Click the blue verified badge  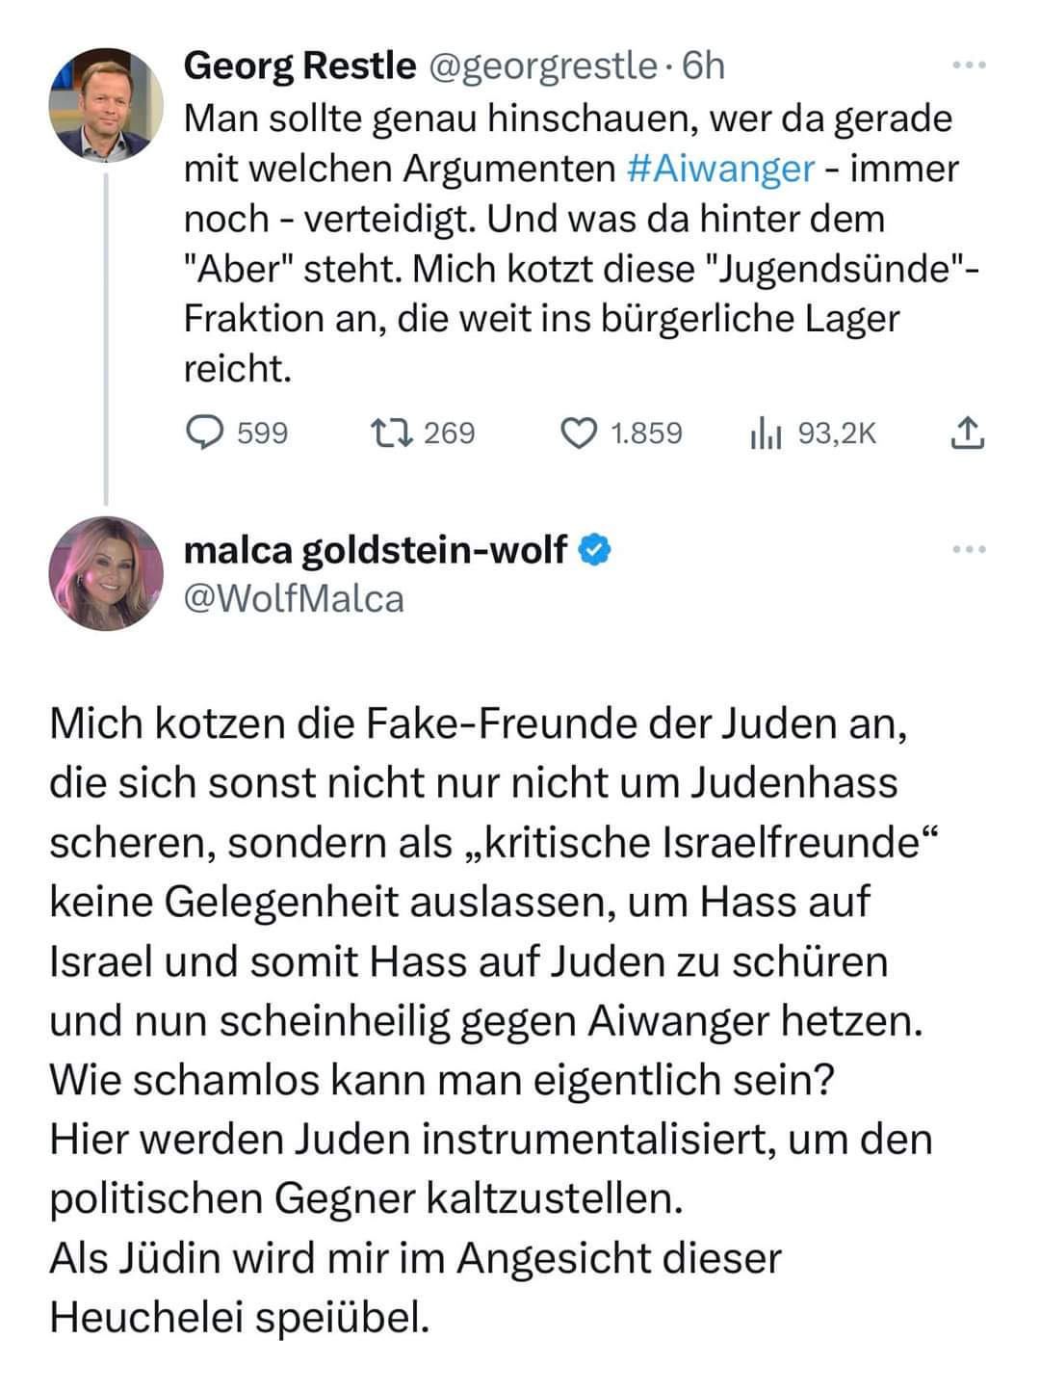595,550
